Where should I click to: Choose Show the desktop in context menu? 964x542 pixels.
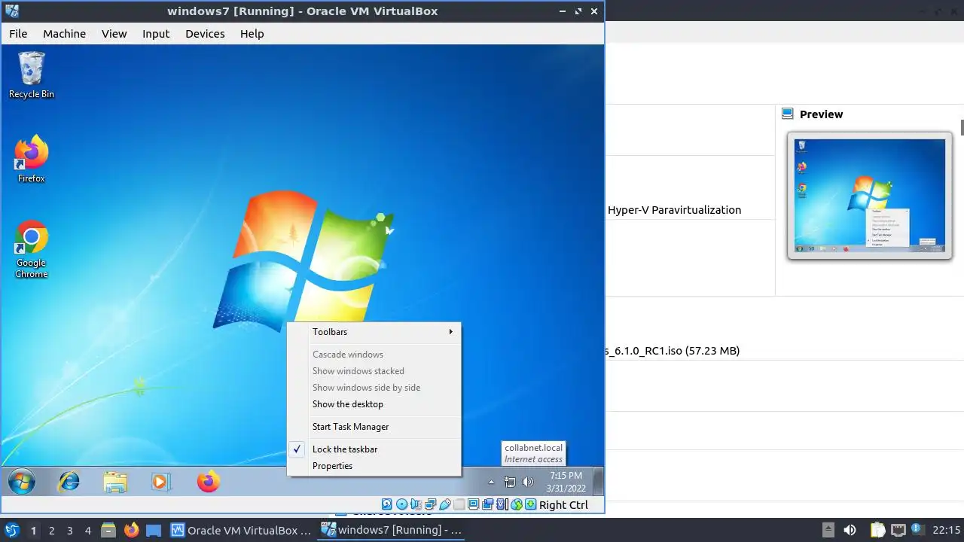[x=374, y=404]
